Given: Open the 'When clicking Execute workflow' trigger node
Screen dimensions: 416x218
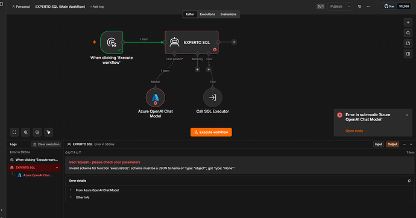Looking at the screenshot, I should click(112, 42).
